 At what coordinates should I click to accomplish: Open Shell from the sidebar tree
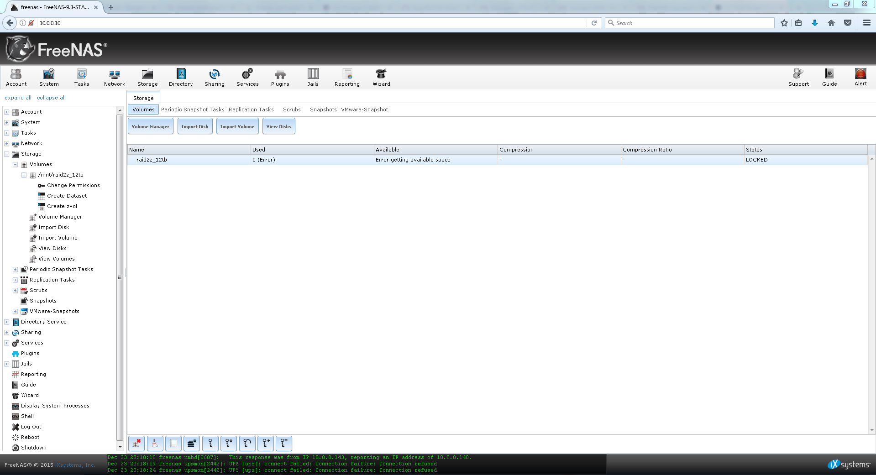27,416
